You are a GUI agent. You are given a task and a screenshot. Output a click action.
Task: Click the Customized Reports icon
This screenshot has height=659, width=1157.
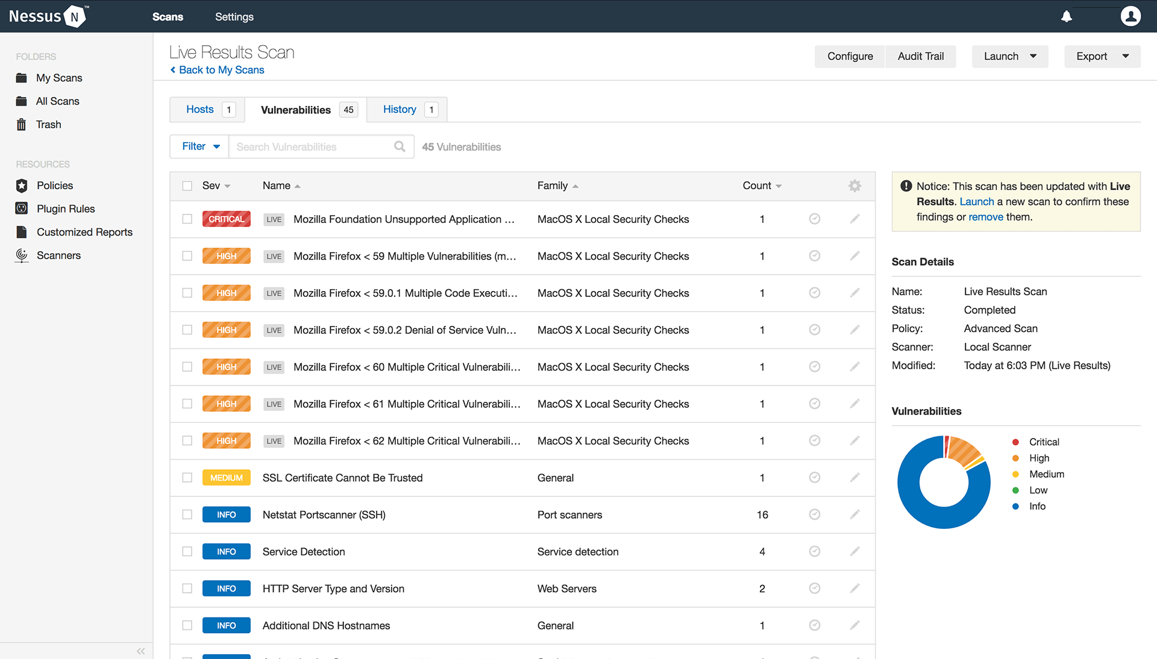22,232
